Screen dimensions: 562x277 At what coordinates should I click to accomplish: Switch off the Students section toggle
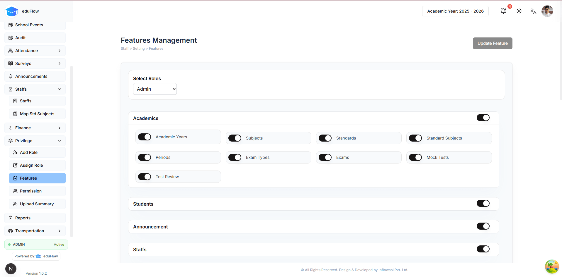click(x=483, y=203)
